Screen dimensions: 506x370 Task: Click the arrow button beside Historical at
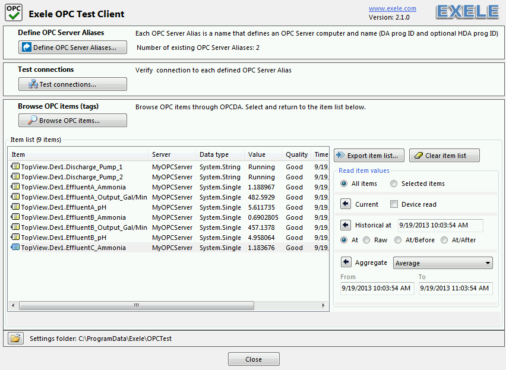[x=346, y=225]
